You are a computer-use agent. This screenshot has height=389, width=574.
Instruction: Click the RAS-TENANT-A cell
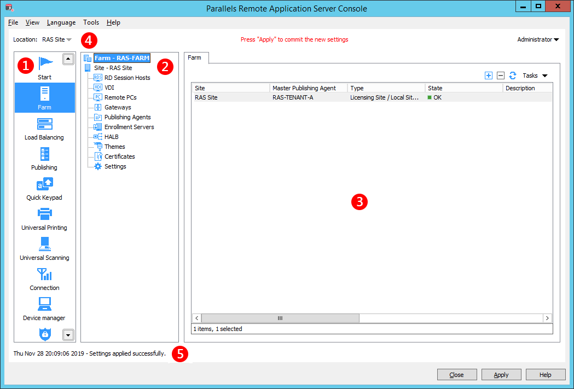click(x=293, y=97)
